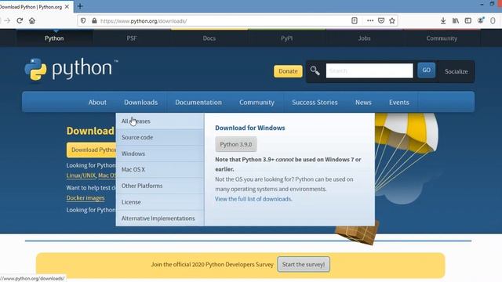502x282 pixels.
Task: Select License in Downloads dropdown
Action: click(160, 202)
